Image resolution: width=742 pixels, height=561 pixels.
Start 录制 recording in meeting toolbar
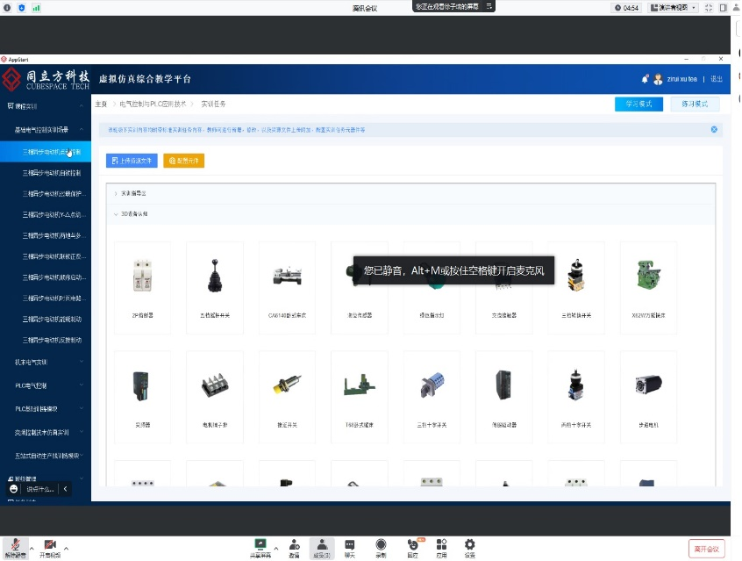[381, 548]
